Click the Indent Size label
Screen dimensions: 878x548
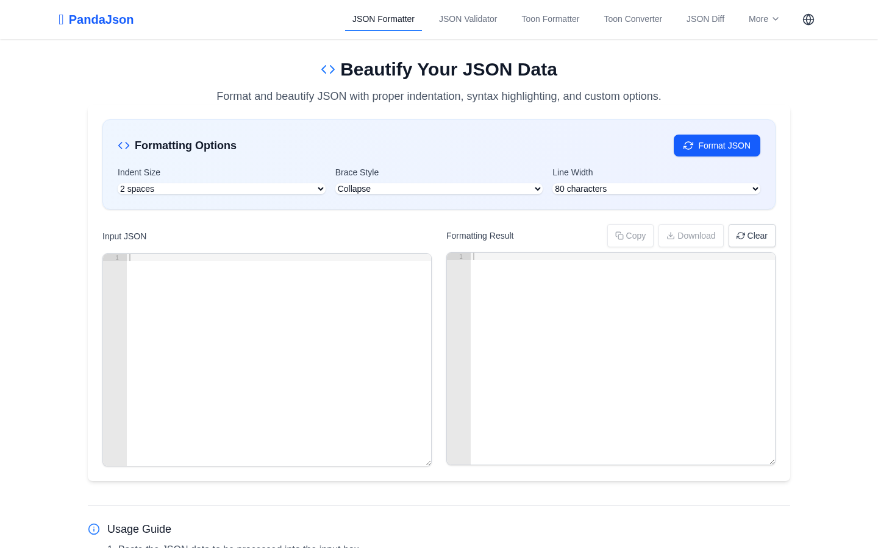[x=139, y=172]
